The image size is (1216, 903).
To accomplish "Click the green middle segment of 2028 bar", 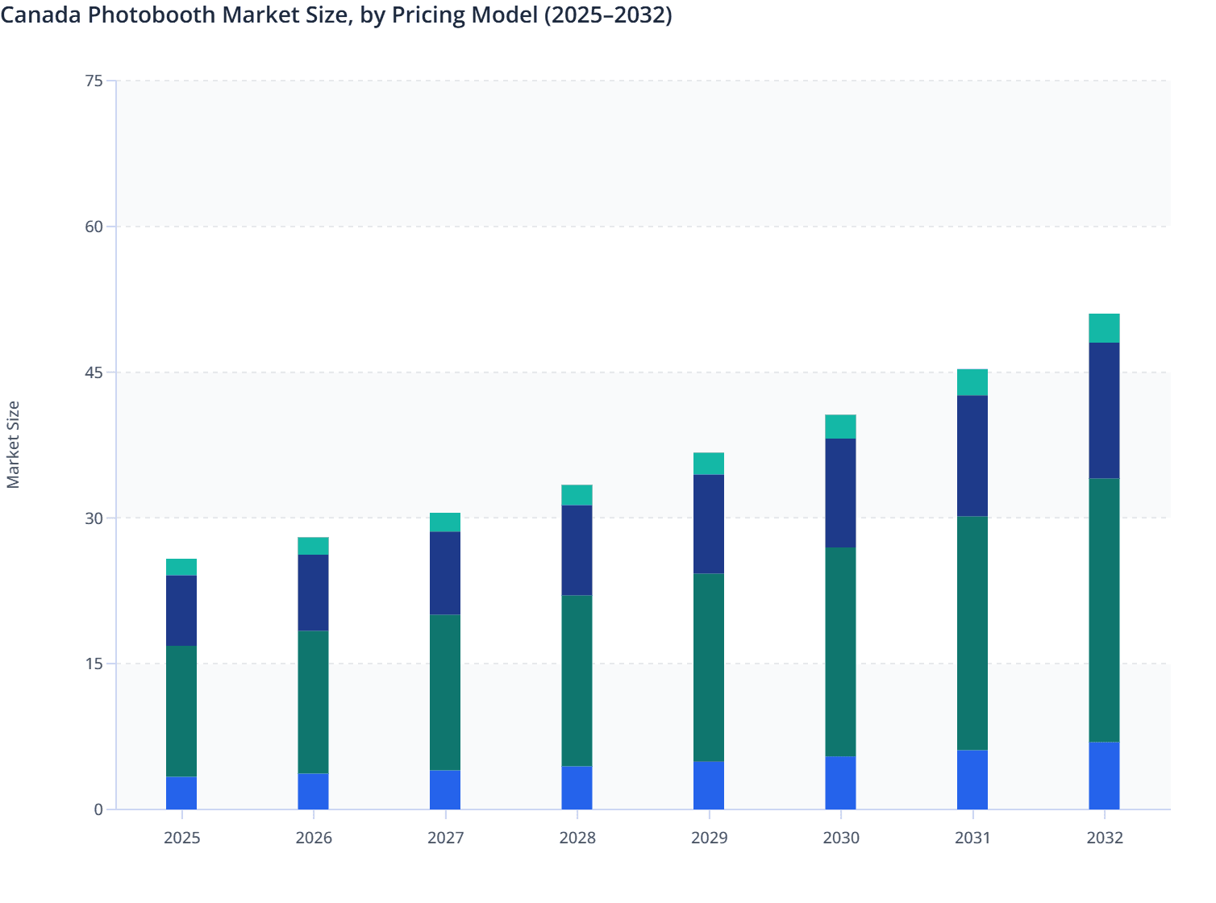I will pos(577,677).
